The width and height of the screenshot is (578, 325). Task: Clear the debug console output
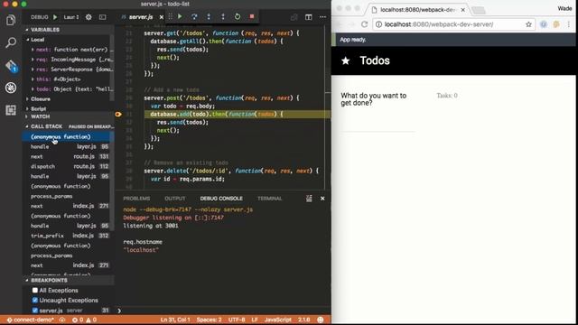pyautogui.click(x=309, y=199)
